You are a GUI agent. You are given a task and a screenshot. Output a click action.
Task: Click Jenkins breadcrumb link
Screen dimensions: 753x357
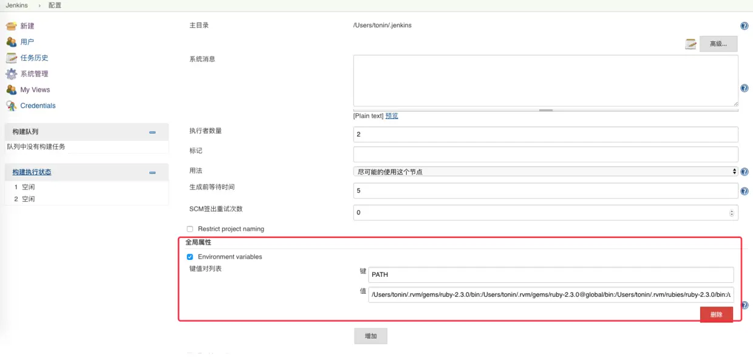17,5
